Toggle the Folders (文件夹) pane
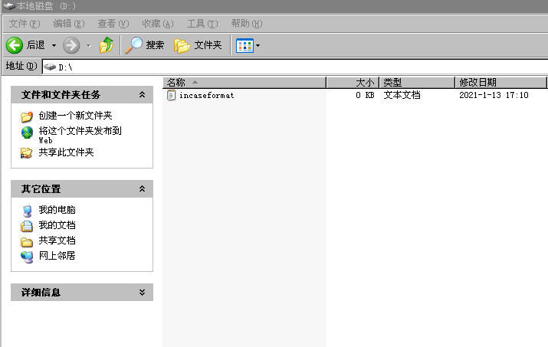 click(198, 45)
